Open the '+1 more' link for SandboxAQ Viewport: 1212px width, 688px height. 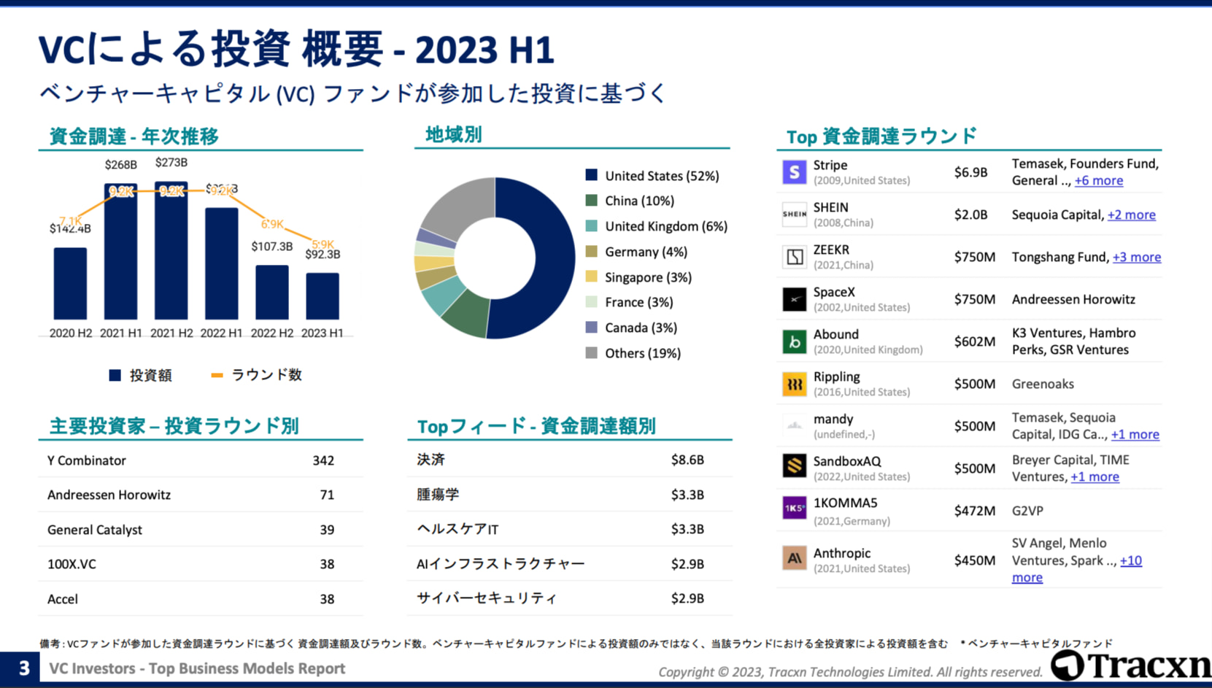1095,477
